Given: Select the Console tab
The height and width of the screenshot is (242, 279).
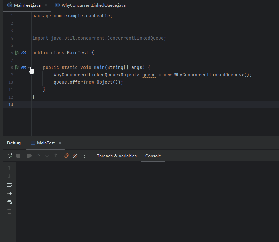Looking at the screenshot, I should (x=153, y=156).
